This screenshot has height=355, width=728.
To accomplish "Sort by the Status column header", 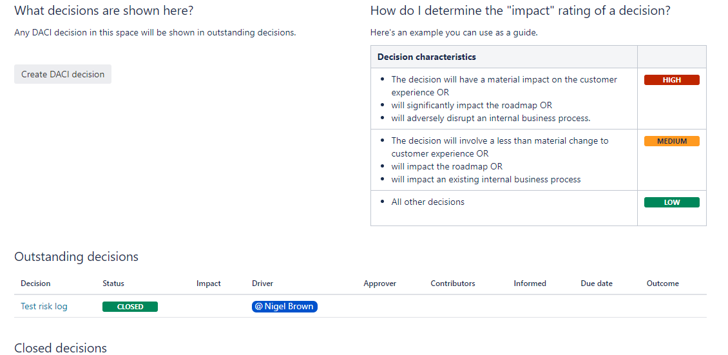I will click(113, 283).
